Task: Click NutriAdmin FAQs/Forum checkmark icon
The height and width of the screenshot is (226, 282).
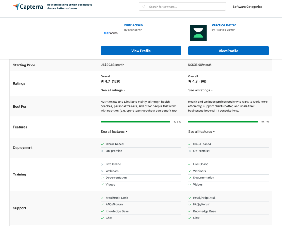Action: (102, 205)
